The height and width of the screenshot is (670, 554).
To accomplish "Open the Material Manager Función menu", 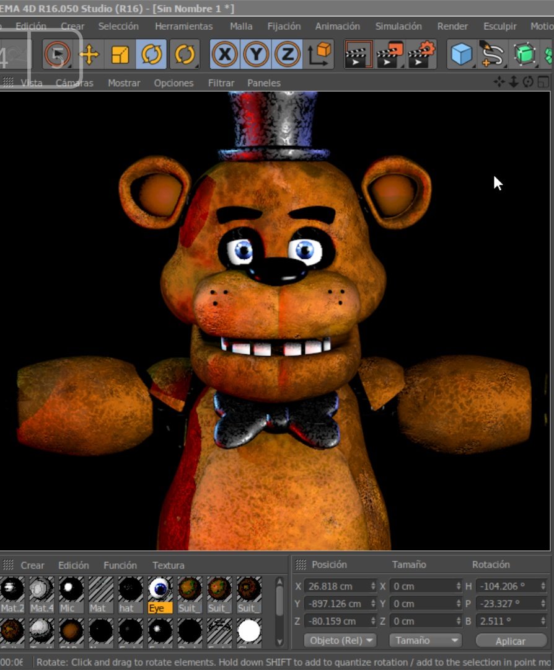I will (x=120, y=565).
